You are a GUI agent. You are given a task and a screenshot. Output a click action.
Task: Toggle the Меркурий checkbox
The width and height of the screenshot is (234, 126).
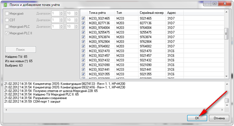(x=7, y=14)
